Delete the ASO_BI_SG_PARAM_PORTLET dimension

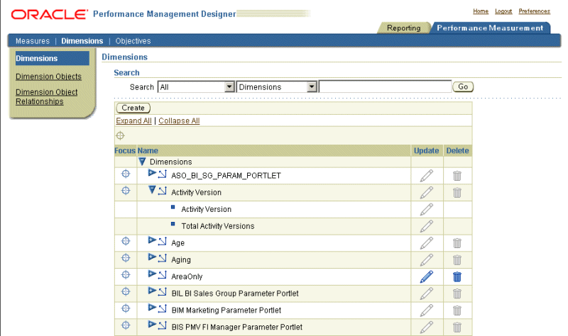click(457, 176)
